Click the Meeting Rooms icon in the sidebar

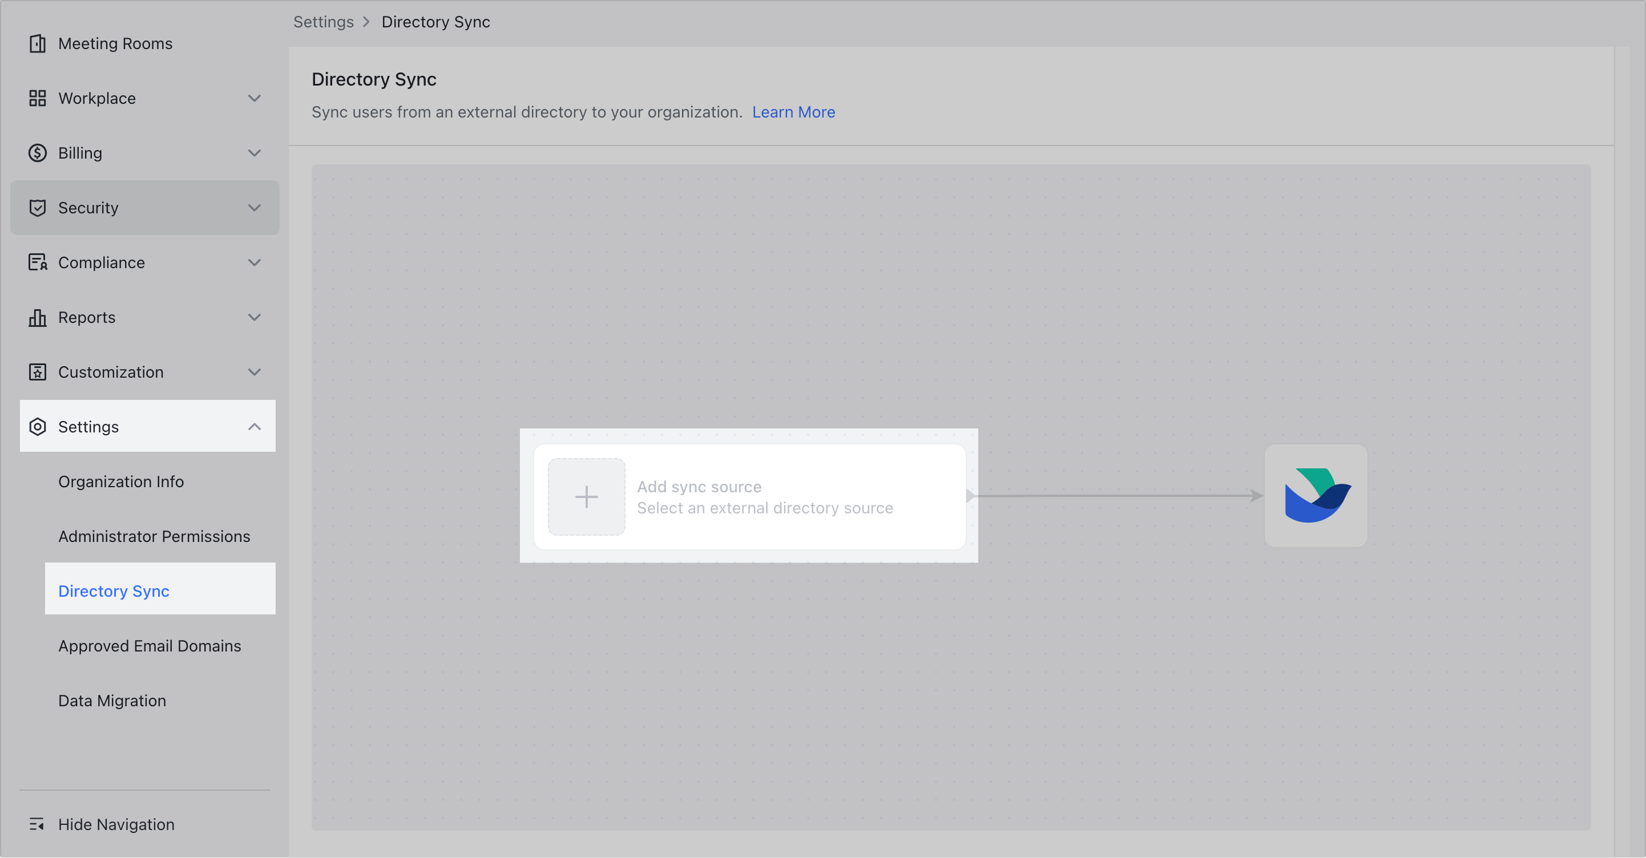pyautogui.click(x=38, y=43)
